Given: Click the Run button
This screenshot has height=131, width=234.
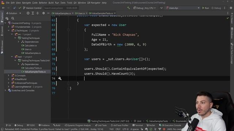Looking at the screenshot, I should tap(205, 8).
